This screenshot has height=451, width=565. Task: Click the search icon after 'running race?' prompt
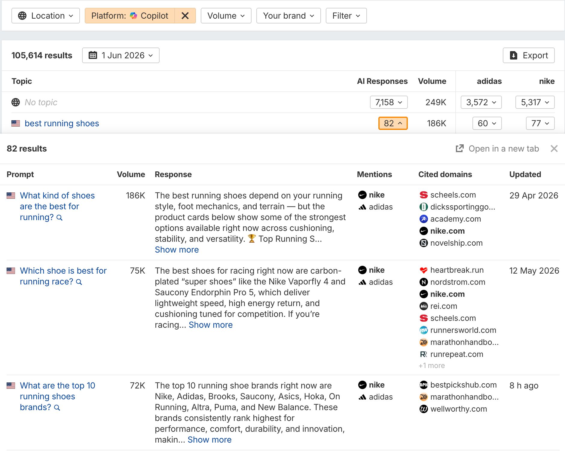79,282
